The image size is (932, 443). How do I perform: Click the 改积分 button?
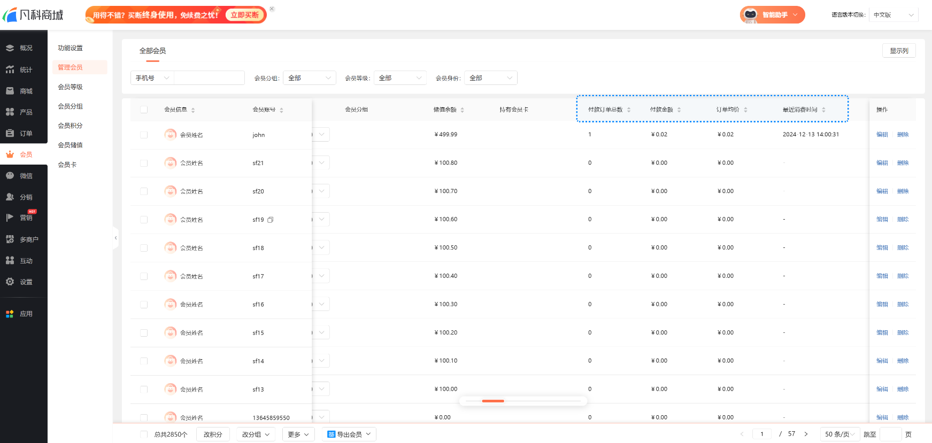coord(213,434)
